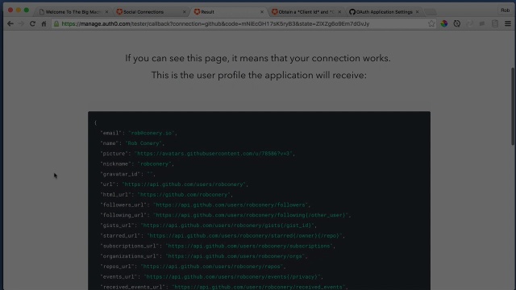Click the events_url value

(232, 277)
